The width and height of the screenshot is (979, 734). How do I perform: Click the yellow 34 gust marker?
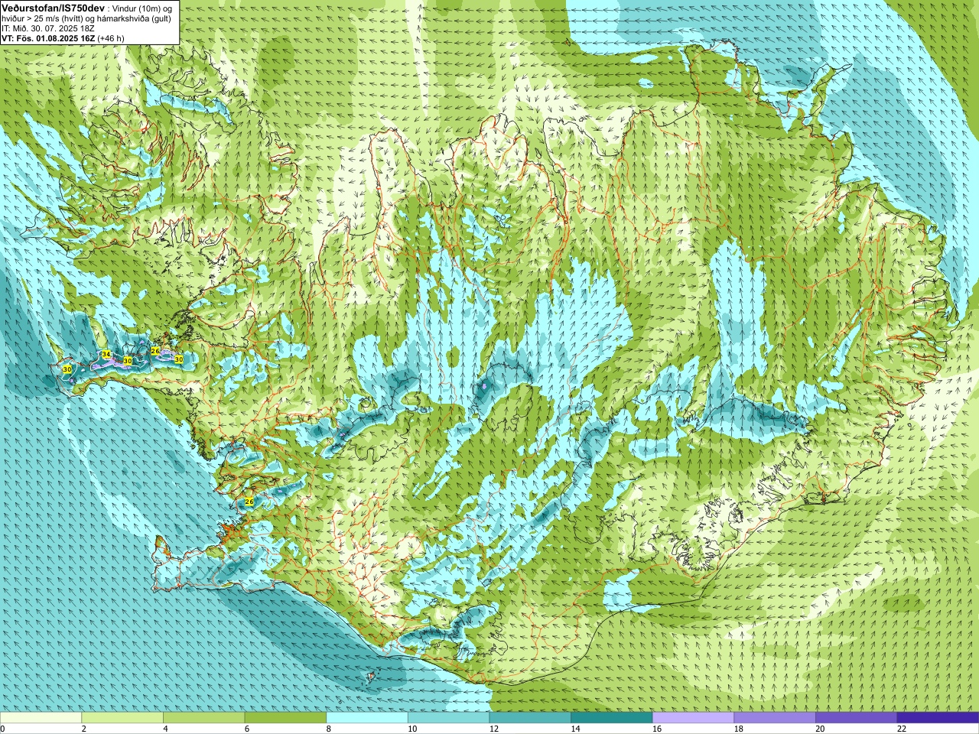(106, 354)
